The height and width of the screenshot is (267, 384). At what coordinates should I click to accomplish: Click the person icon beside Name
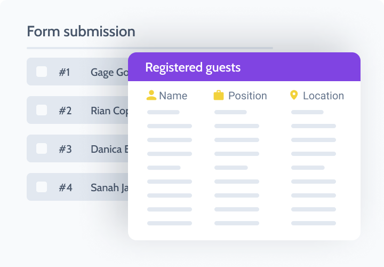(151, 96)
